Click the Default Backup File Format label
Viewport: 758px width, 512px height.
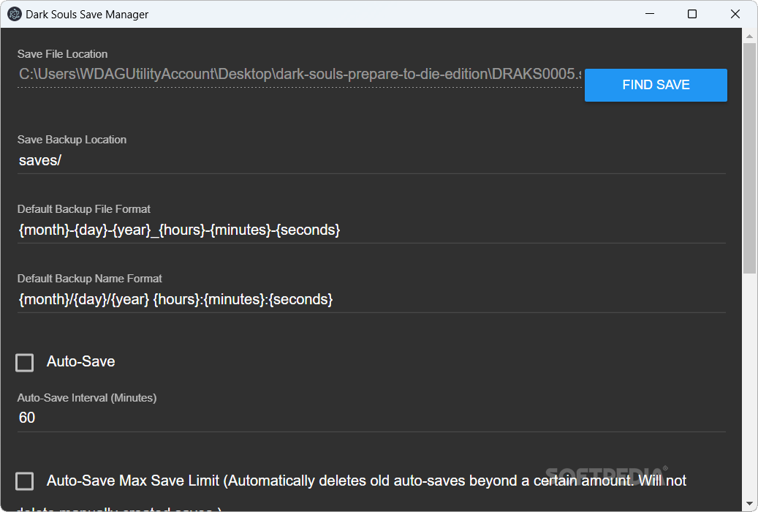tap(84, 209)
